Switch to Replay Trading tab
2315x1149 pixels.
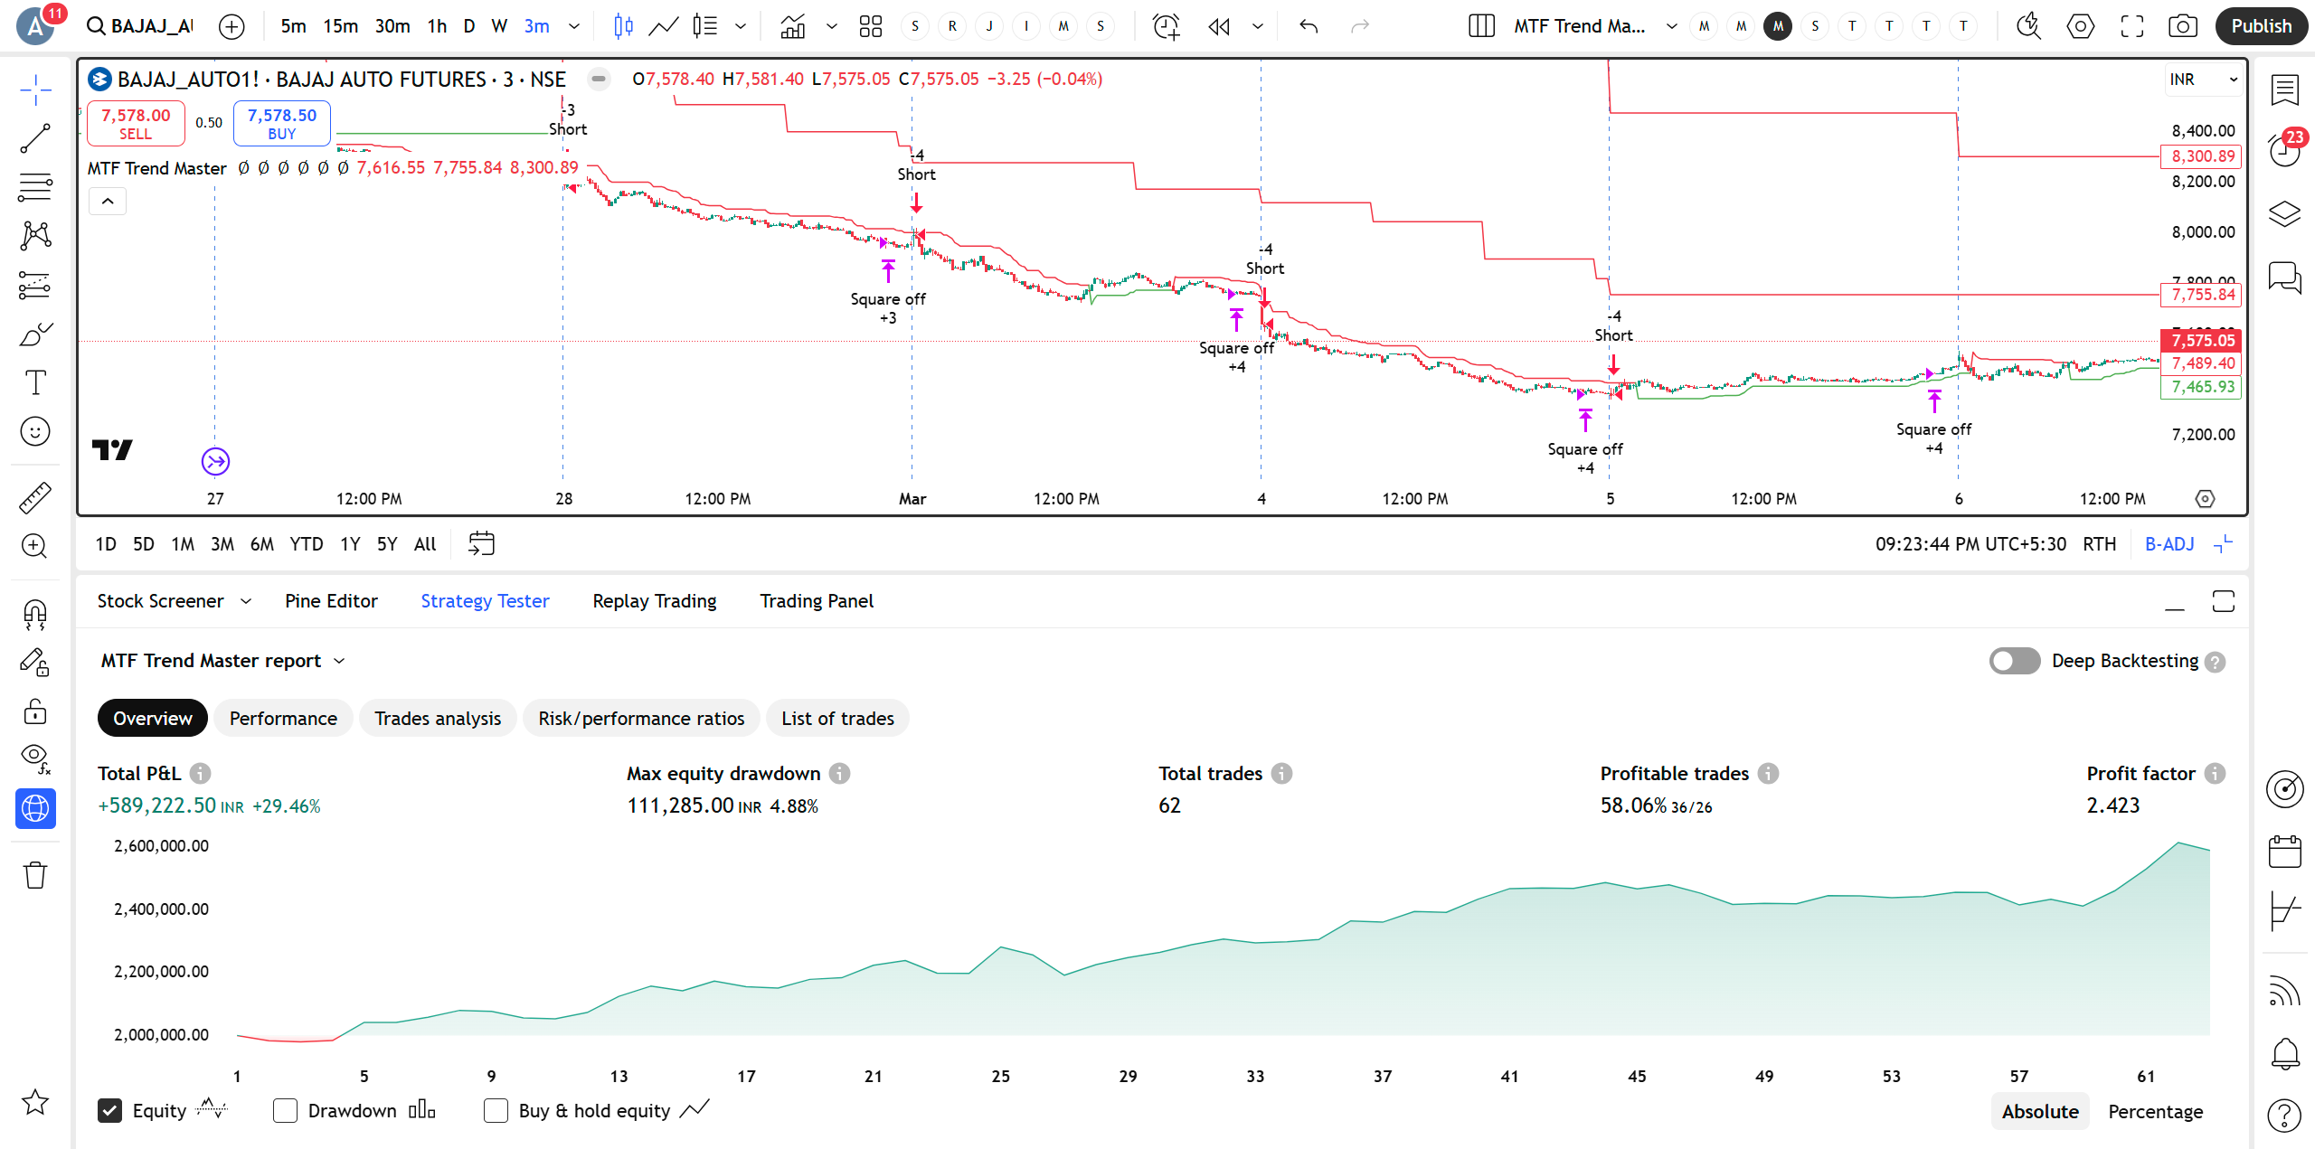pos(654,601)
